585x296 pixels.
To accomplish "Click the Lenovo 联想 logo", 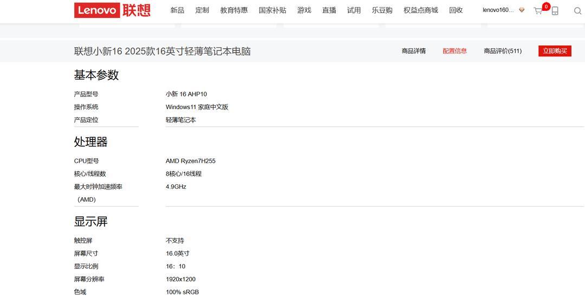I will click(112, 10).
